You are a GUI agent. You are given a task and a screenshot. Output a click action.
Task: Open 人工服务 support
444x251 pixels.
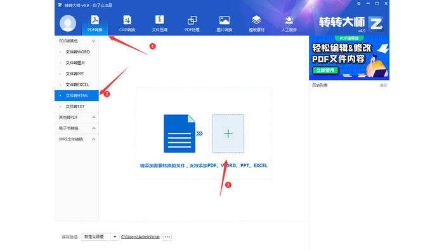[x=289, y=24]
